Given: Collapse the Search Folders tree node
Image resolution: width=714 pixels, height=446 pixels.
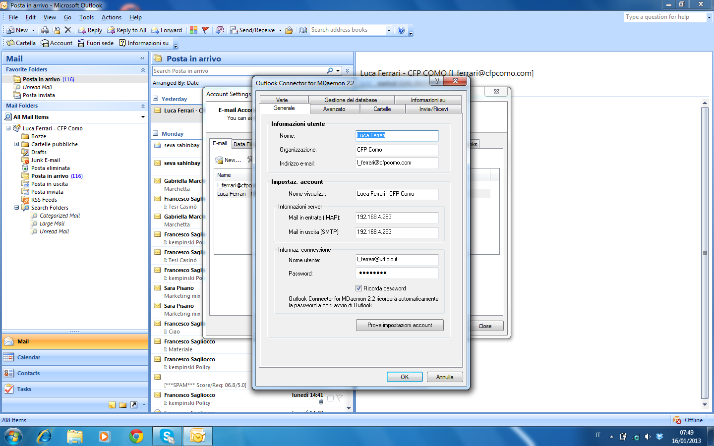Looking at the screenshot, I should (16, 208).
